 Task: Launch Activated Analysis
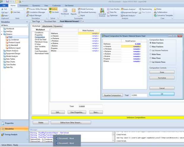(x=102, y=12)
